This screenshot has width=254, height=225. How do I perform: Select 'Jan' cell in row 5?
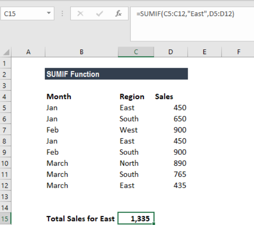(82, 107)
